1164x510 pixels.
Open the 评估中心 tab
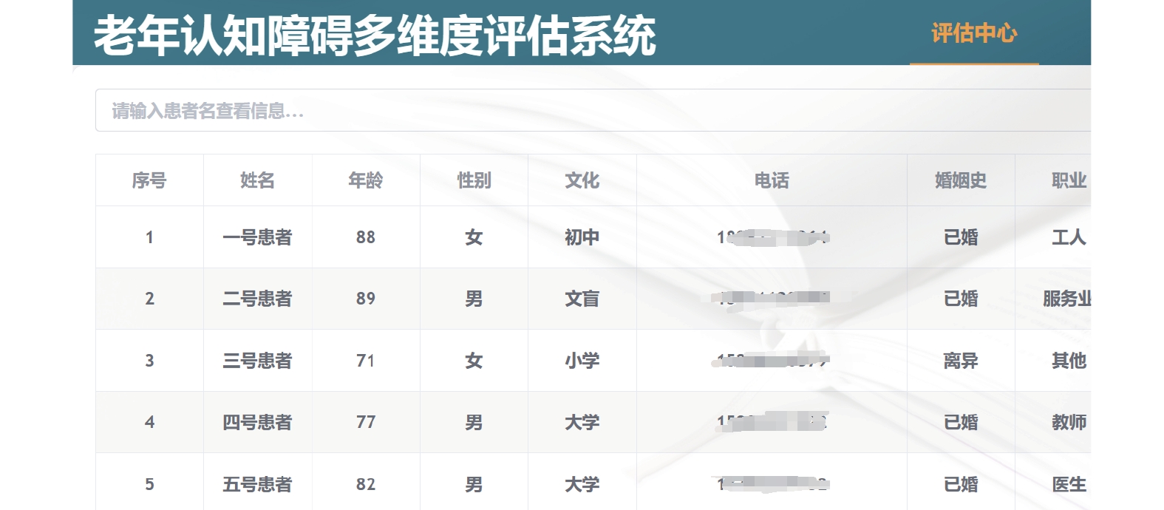click(x=974, y=33)
